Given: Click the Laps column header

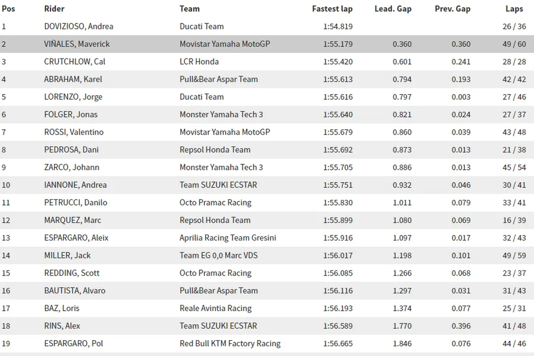Looking at the screenshot, I should pos(514,9).
